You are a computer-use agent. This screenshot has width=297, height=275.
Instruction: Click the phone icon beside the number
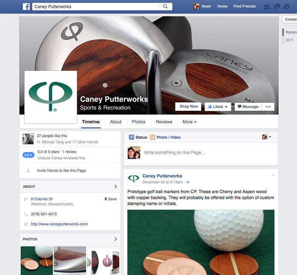tap(26, 214)
